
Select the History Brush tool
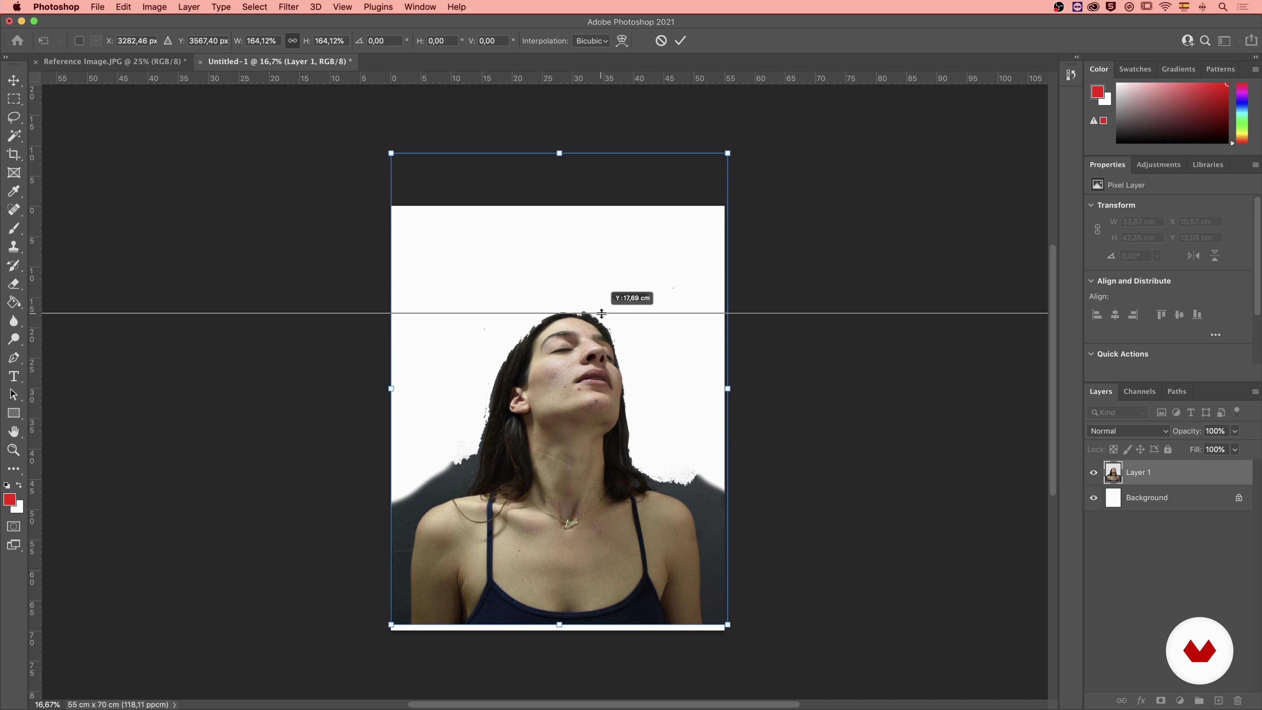[x=14, y=266]
